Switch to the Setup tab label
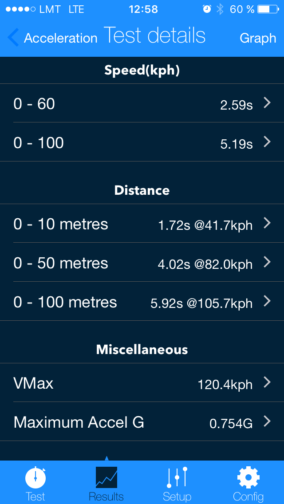This screenshot has height=504, width=284. coord(177,496)
